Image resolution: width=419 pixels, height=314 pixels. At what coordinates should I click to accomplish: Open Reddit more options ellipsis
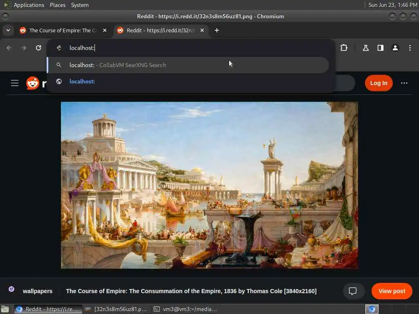coord(404,83)
